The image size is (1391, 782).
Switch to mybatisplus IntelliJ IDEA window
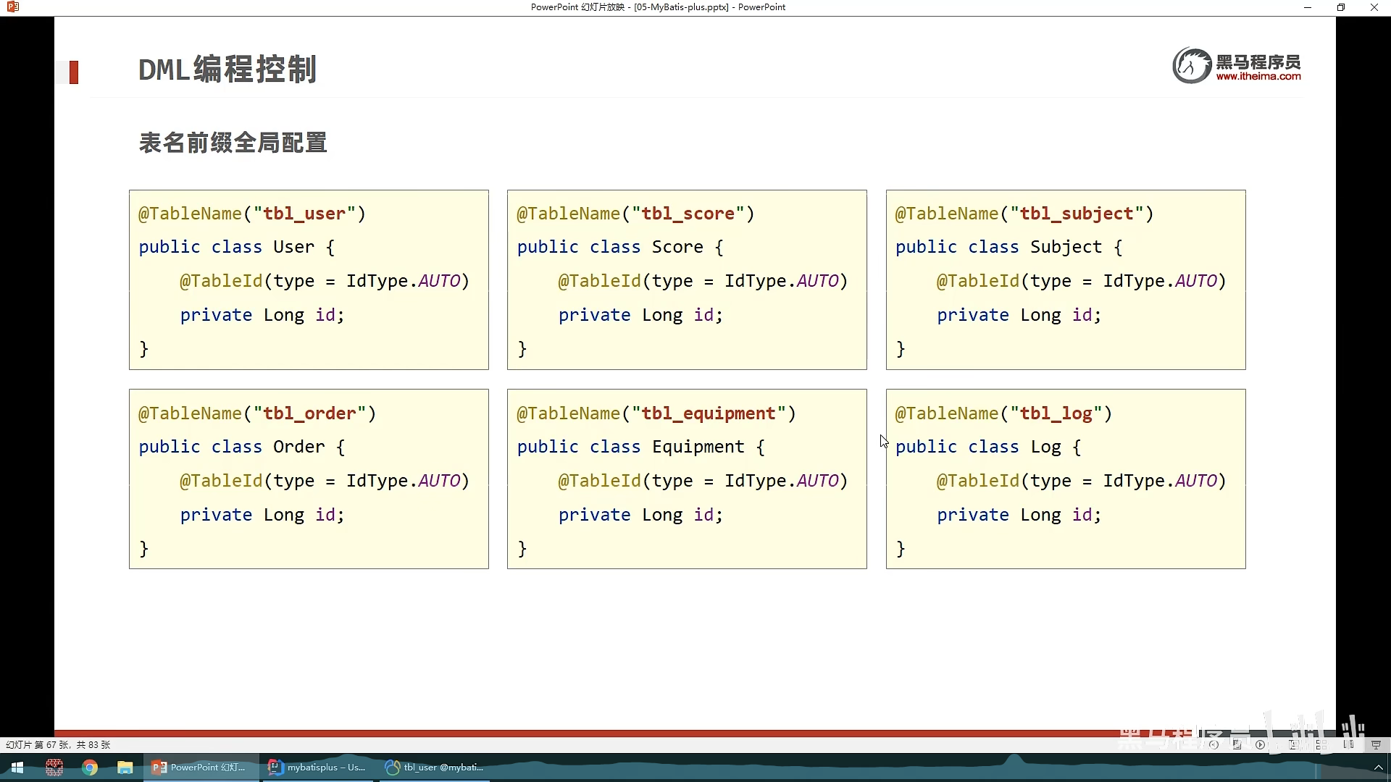click(x=317, y=768)
